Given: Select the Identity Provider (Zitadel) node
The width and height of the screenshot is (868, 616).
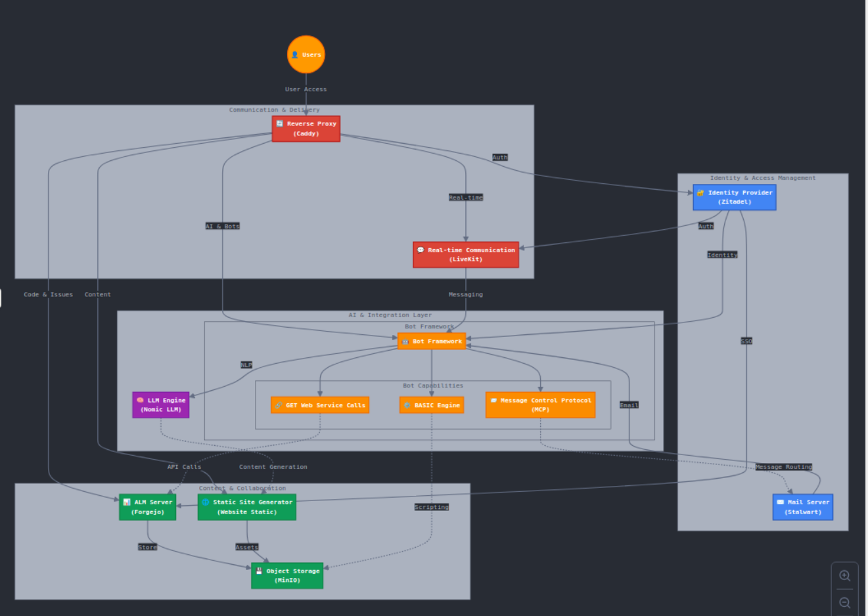Looking at the screenshot, I should tap(734, 197).
